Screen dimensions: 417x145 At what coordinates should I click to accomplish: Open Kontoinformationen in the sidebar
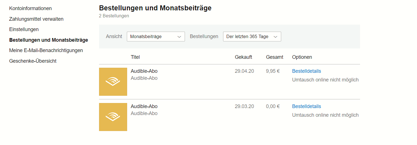tap(30, 8)
